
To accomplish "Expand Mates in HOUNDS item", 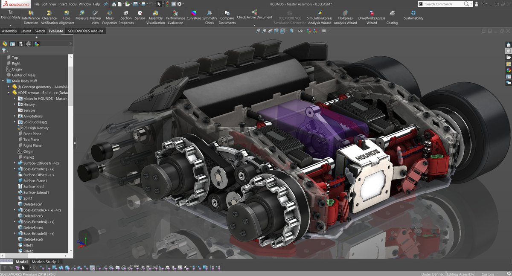I will 15,99.
